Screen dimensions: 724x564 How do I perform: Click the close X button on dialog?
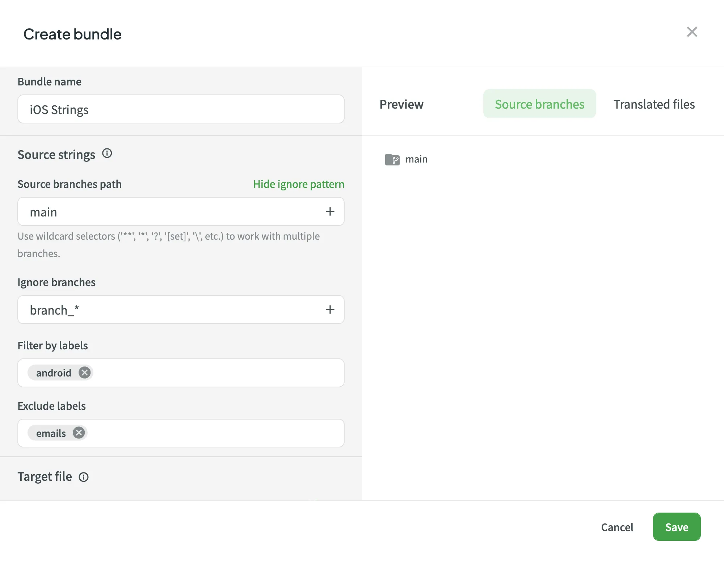click(x=692, y=32)
